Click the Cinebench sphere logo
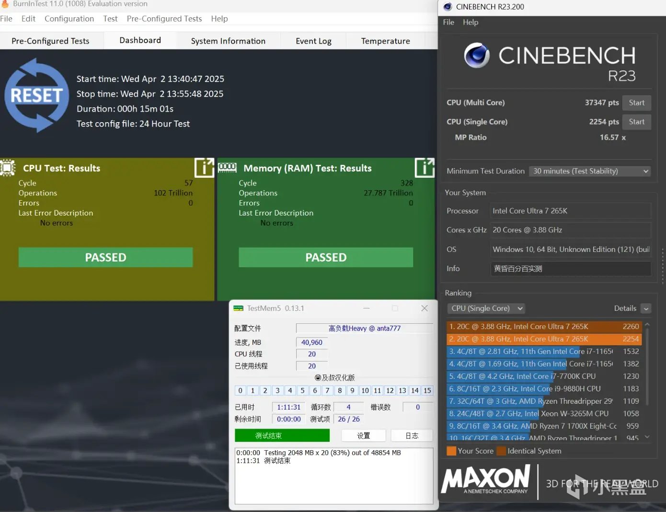The image size is (666, 512). (477, 56)
